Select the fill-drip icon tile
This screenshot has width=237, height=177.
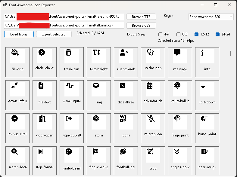(17, 62)
